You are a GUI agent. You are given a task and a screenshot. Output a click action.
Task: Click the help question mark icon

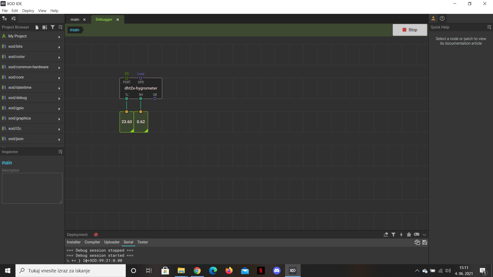click(442, 18)
